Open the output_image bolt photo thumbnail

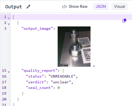(74, 47)
